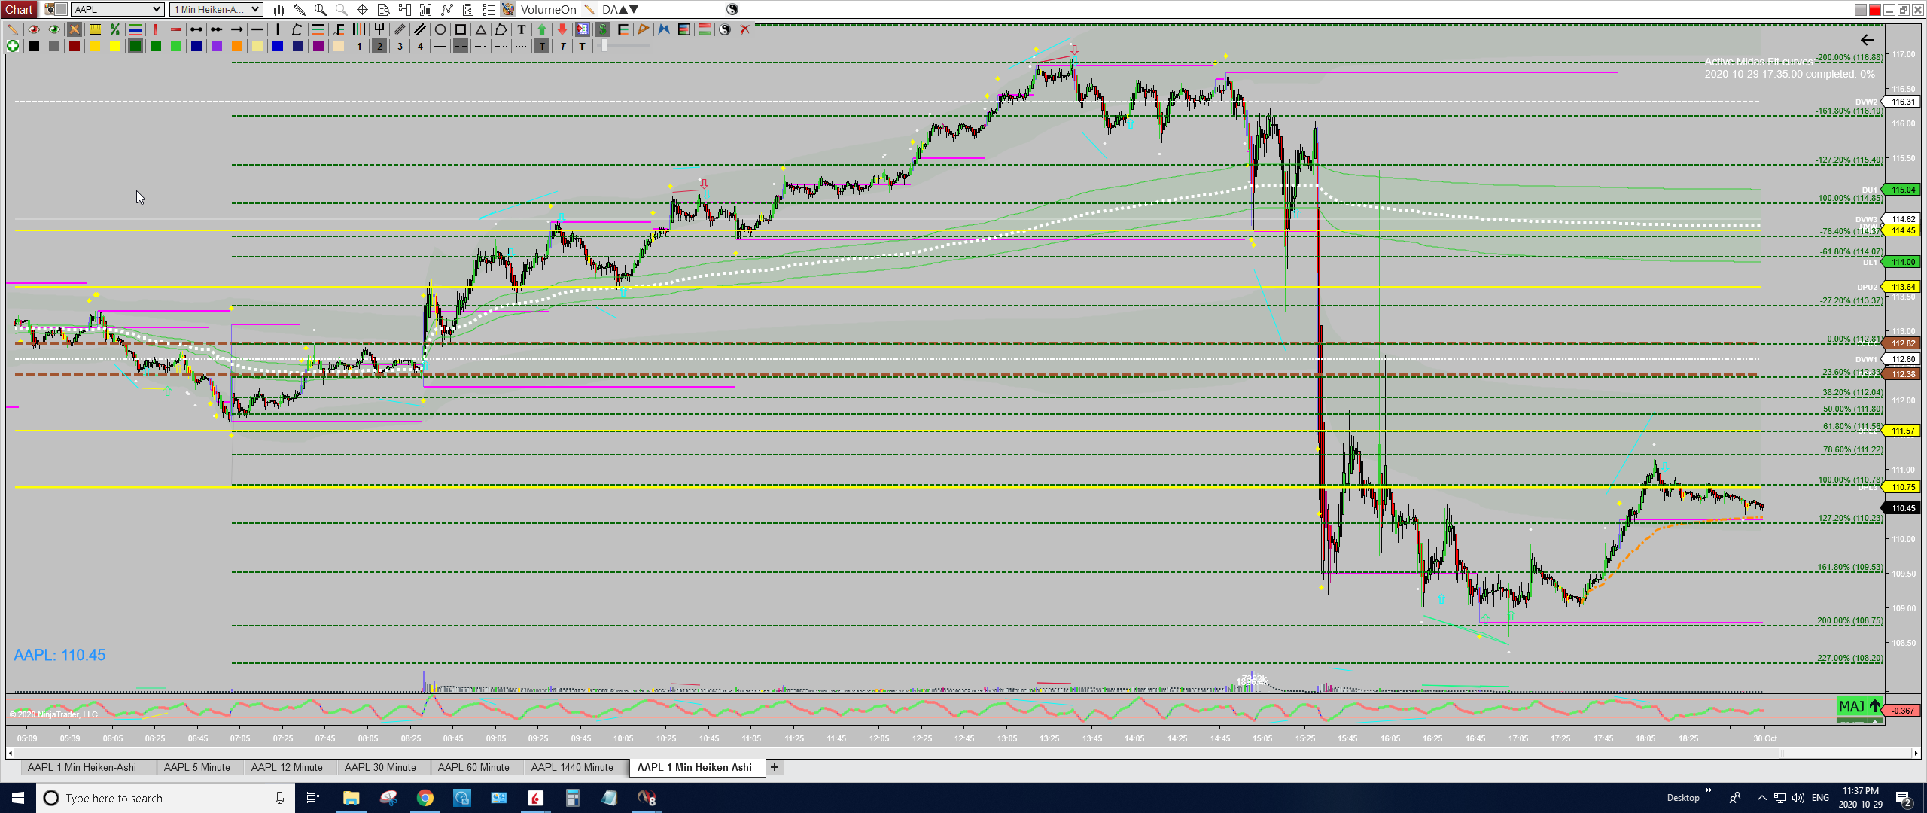Viewport: 1927px width, 813px height.
Task: Pick the ellipse drawing tool
Action: click(x=440, y=29)
